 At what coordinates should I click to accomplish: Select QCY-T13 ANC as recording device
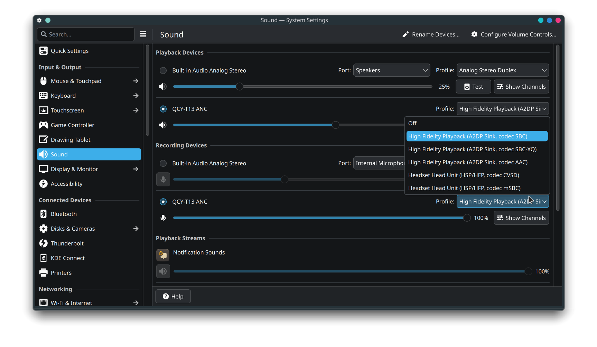coord(163,202)
